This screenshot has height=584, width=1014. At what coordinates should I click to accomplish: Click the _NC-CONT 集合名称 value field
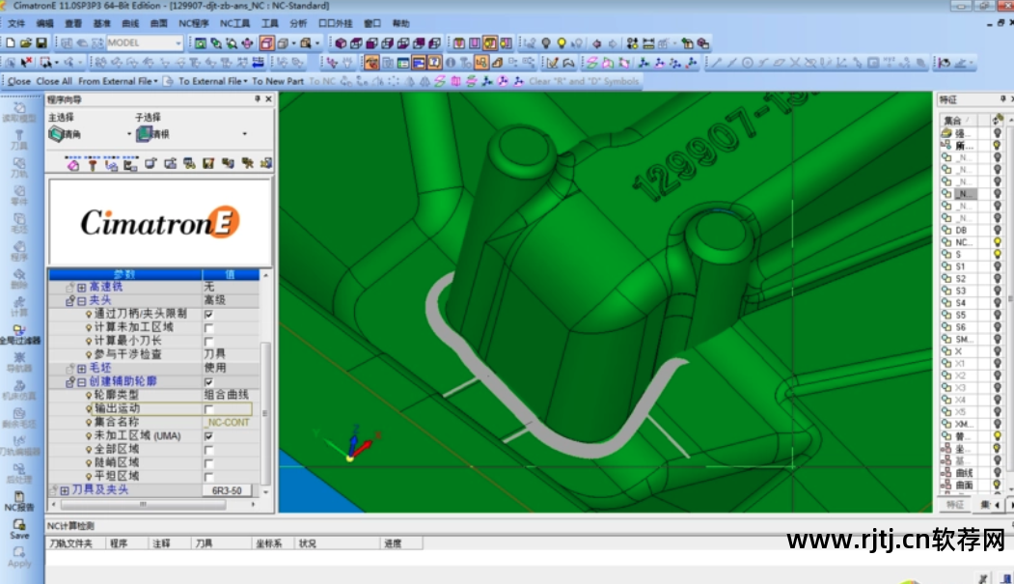tap(231, 423)
